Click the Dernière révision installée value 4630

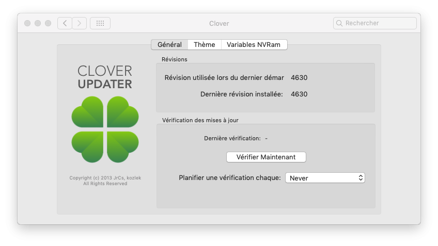(x=299, y=94)
